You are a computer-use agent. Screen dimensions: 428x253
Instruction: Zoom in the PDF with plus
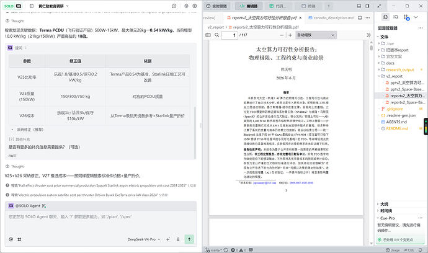click(290, 35)
